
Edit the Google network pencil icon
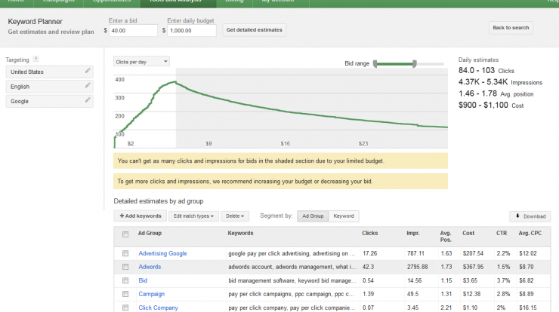88,100
